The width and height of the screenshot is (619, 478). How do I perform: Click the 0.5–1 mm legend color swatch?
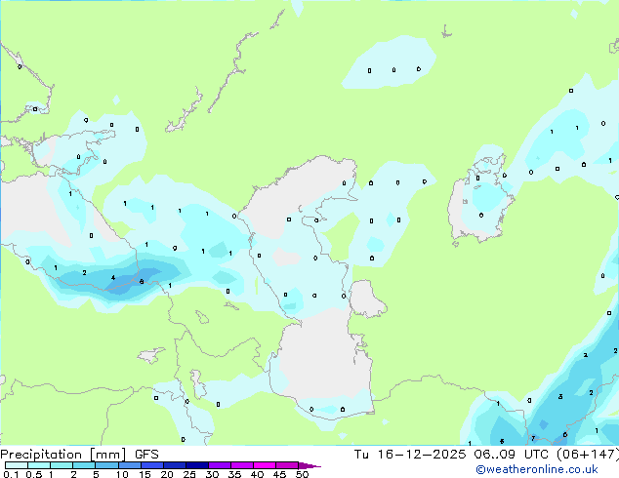pyautogui.click(x=39, y=465)
